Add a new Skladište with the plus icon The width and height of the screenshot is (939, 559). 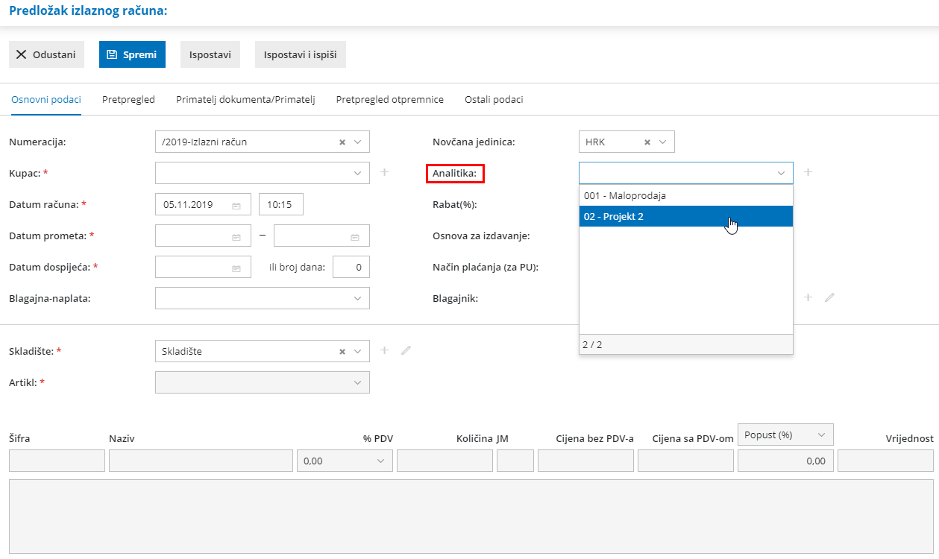(x=385, y=350)
